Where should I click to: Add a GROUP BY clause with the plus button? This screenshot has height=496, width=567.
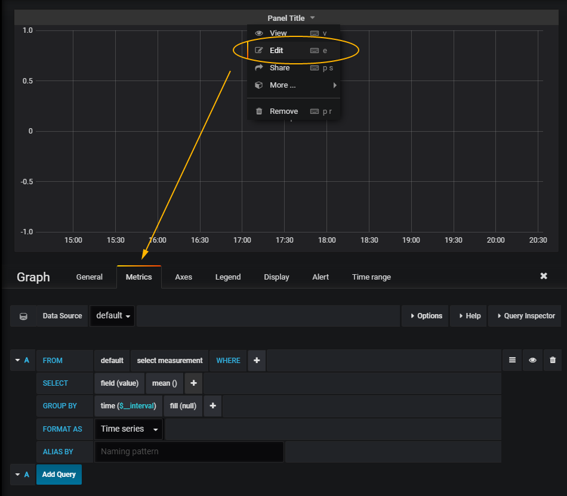tap(212, 406)
